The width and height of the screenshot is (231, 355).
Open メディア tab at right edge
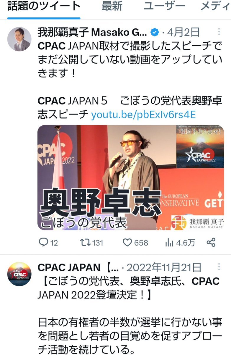pos(215,7)
